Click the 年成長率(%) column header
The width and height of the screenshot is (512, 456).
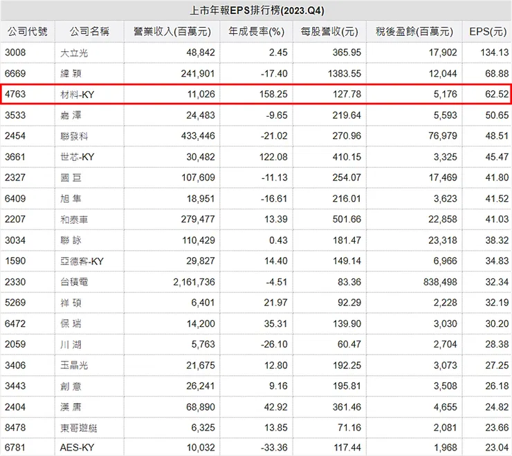pyautogui.click(x=256, y=31)
